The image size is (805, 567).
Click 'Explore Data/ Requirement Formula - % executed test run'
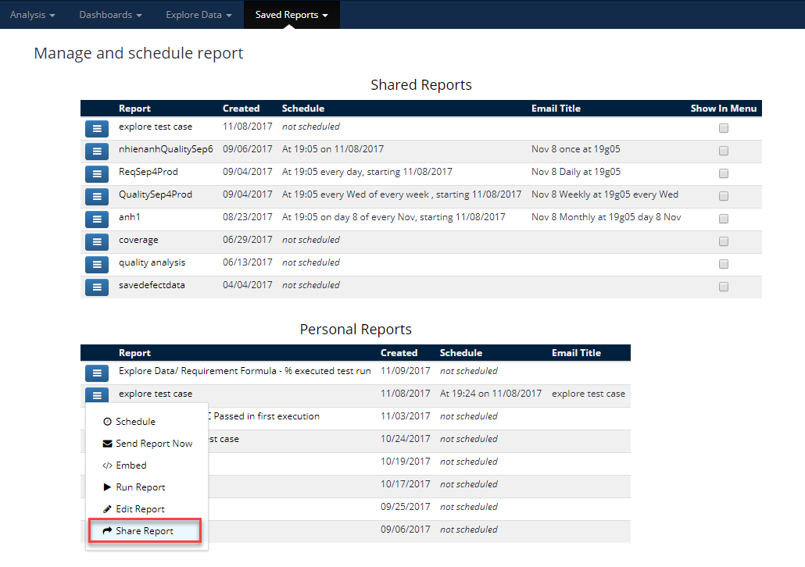pos(245,371)
